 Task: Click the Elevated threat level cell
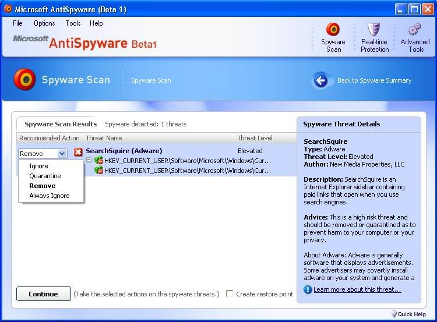tap(250, 151)
